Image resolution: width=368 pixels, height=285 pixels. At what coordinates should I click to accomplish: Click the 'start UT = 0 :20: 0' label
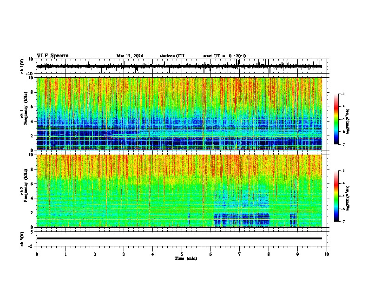[x=224, y=56]
